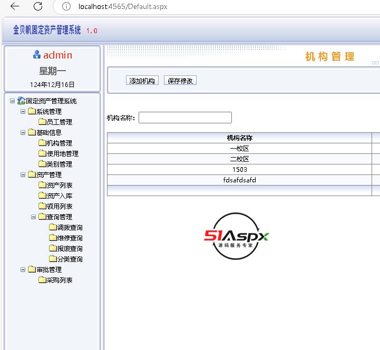Image resolution: width=380 pixels, height=350 pixels.
Task: Focus the 机构名称 text input field
Action: point(185,118)
